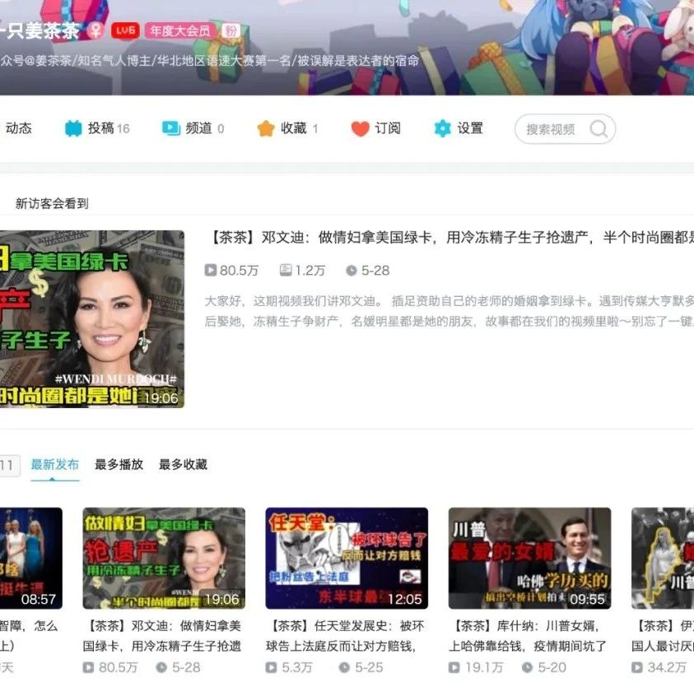Open featured 邓文迪 video title link
The width and height of the screenshot is (694, 696).
click(x=450, y=238)
